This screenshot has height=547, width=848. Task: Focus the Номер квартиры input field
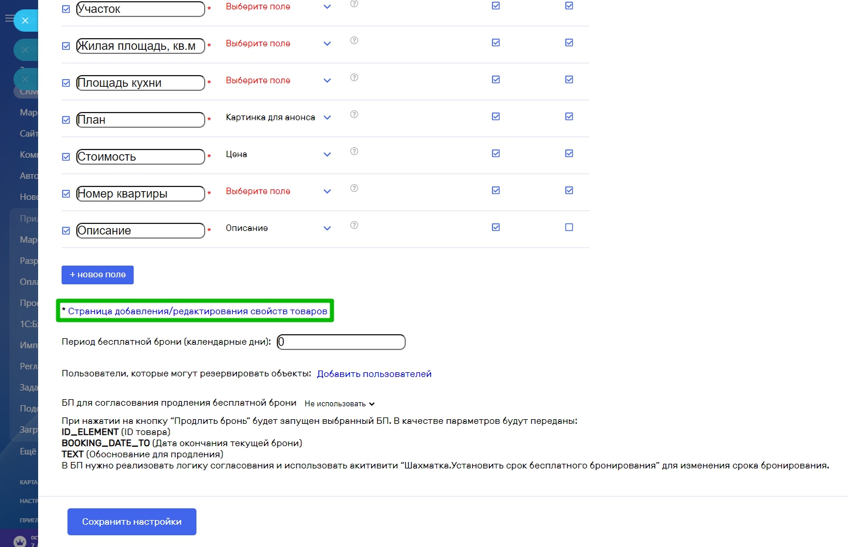coord(141,194)
